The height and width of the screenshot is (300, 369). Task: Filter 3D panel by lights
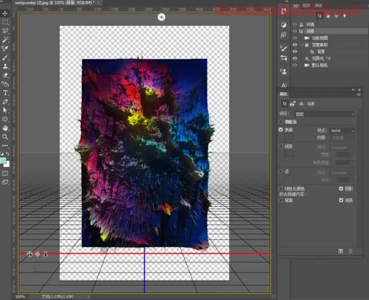click(x=344, y=16)
